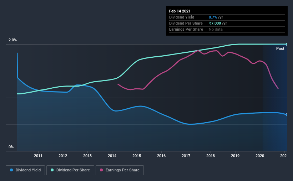The height and width of the screenshot is (181, 293).
Task: Click the Dividend Yield line endpoint marker
Action: pyautogui.click(x=287, y=115)
